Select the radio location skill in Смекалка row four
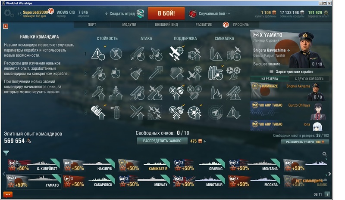Viewport: 345px width, 200px height. (x=216, y=112)
